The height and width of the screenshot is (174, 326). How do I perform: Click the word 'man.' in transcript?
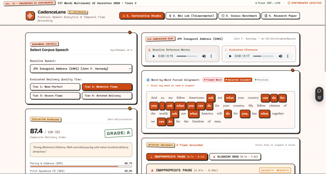pyautogui.click(x=218, y=121)
